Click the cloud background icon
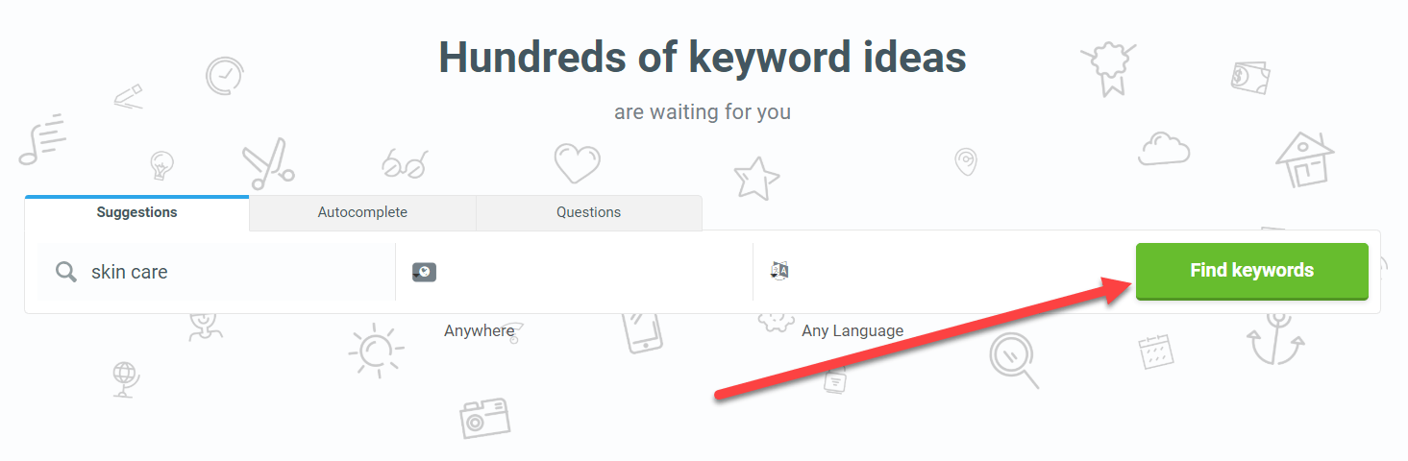The height and width of the screenshot is (461, 1408). tap(1164, 150)
